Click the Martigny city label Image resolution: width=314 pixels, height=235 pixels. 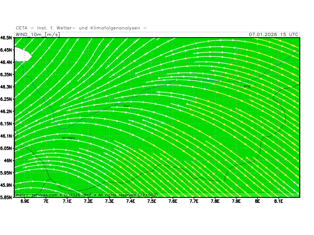click(x=68, y=138)
